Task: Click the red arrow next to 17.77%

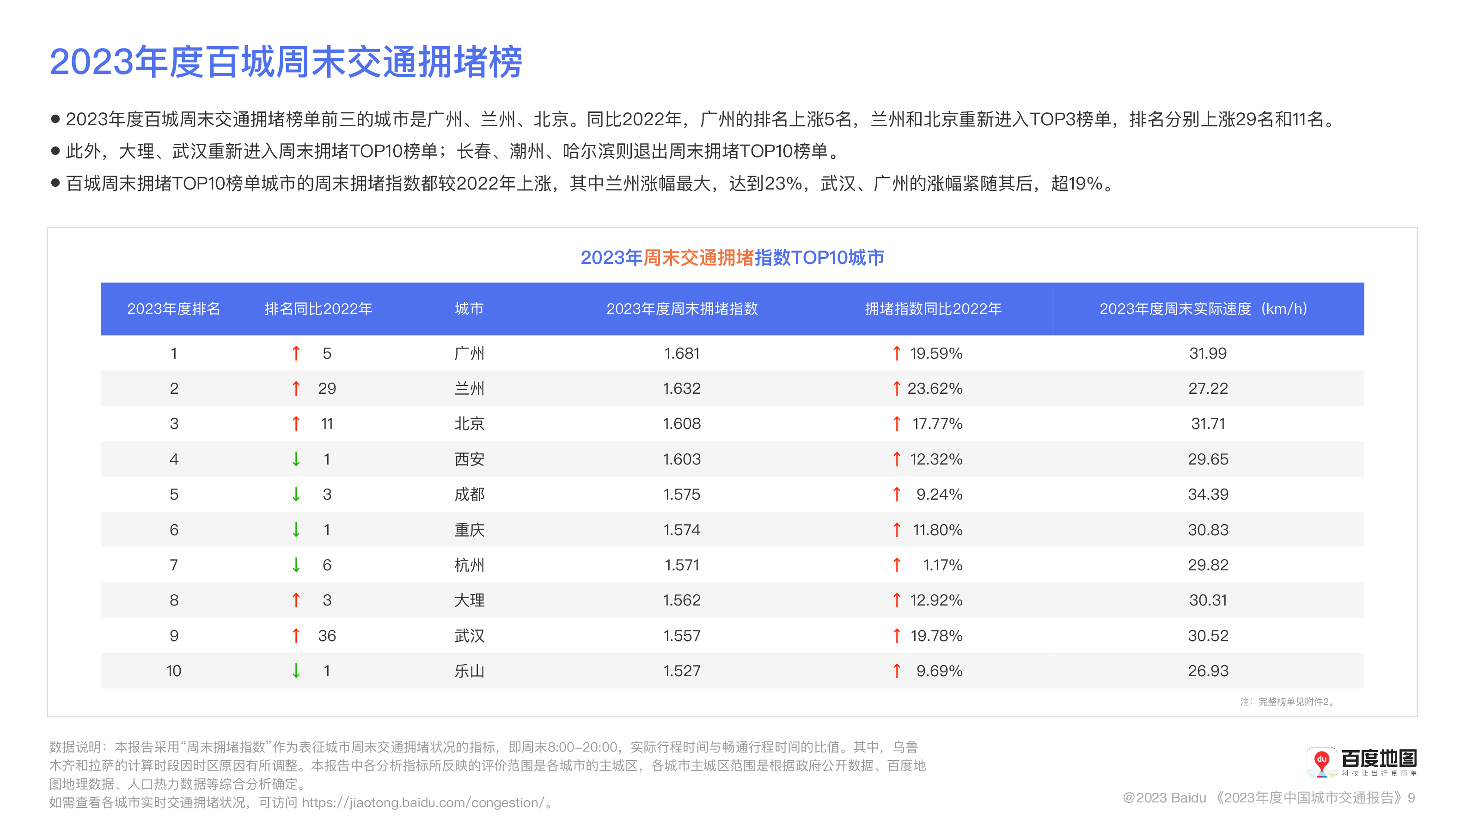Action: pyautogui.click(x=897, y=424)
